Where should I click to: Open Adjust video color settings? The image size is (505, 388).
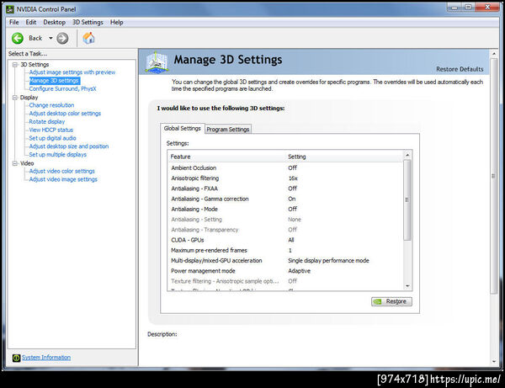click(61, 172)
